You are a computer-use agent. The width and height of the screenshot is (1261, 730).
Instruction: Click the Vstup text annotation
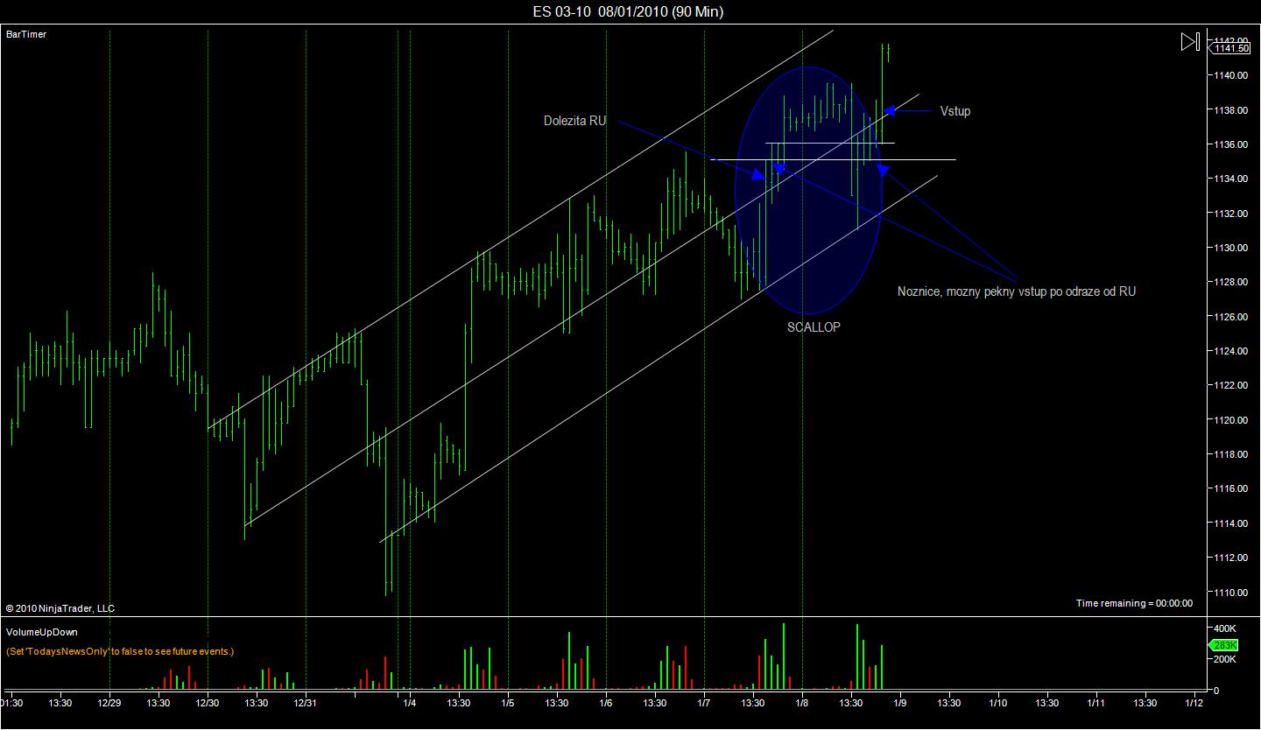(x=955, y=111)
